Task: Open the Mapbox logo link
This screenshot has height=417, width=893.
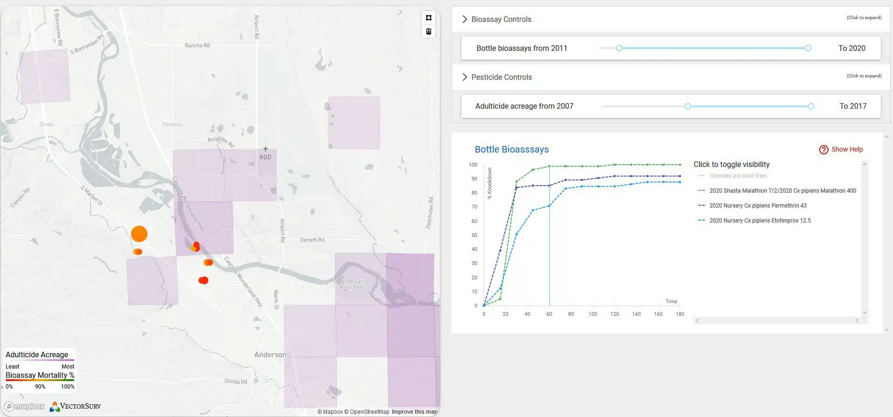Action: [x=25, y=406]
